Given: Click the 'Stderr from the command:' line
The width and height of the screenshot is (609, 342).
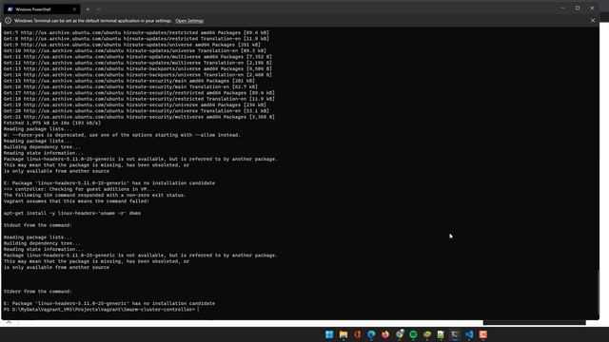Looking at the screenshot, I should point(38,292).
